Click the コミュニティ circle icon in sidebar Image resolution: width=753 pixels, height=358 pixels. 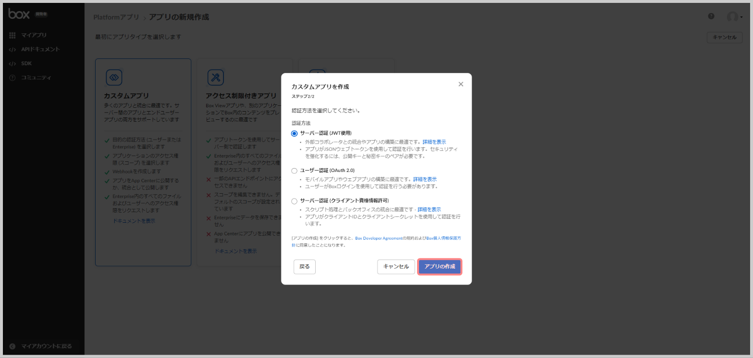[13, 77]
